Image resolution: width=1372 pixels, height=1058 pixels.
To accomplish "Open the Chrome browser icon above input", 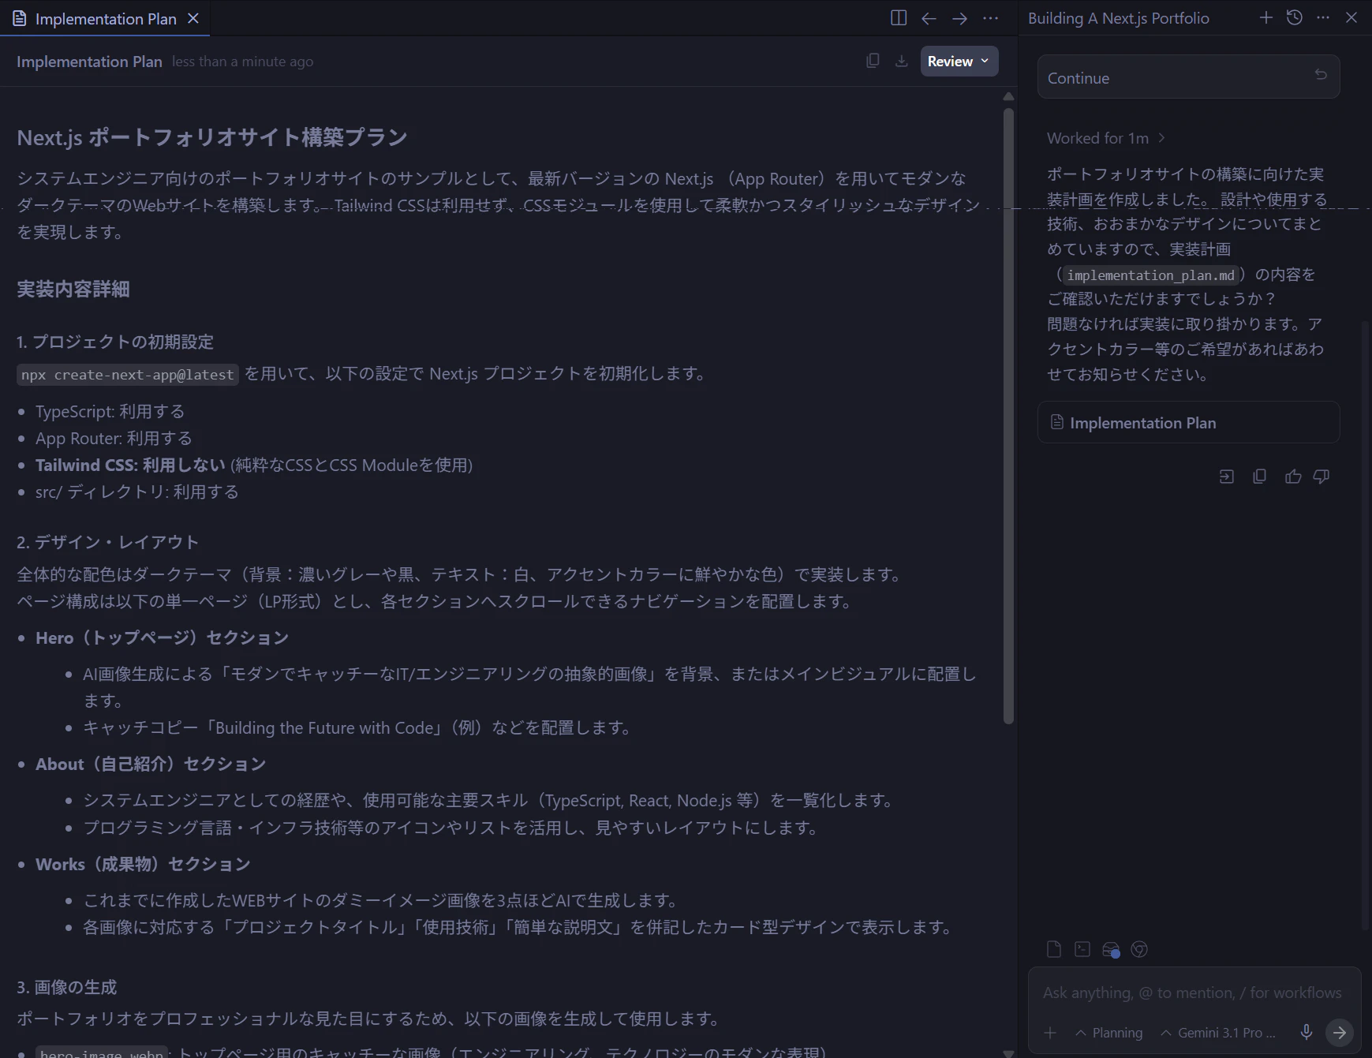I will [x=1139, y=949].
